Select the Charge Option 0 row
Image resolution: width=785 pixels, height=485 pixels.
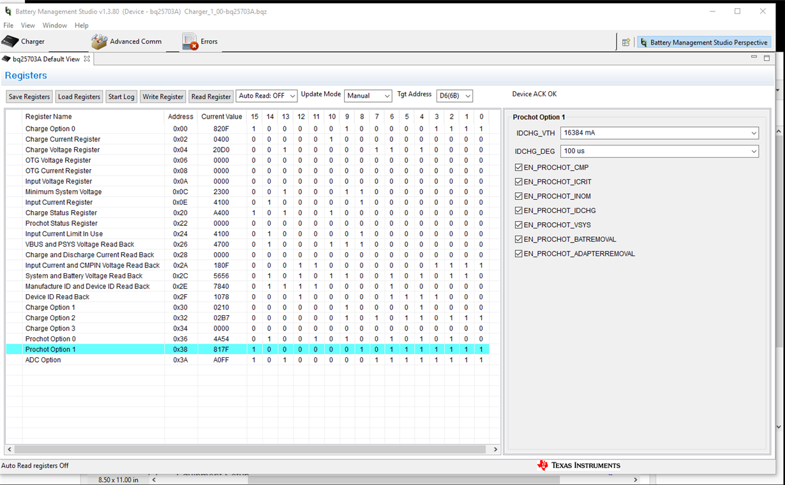pyautogui.click(x=248, y=129)
